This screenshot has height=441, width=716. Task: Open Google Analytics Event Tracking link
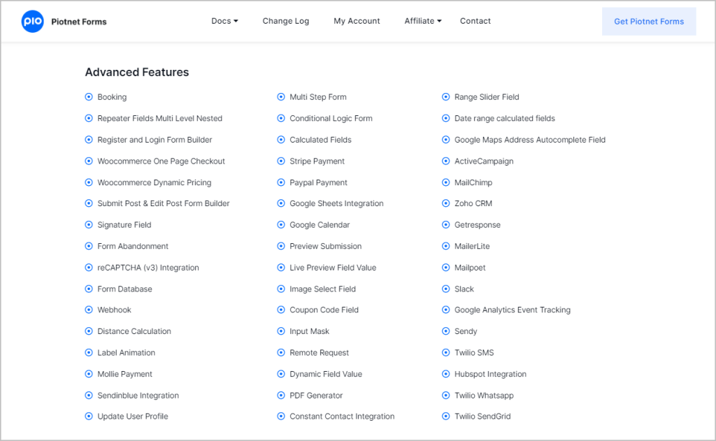coord(513,310)
